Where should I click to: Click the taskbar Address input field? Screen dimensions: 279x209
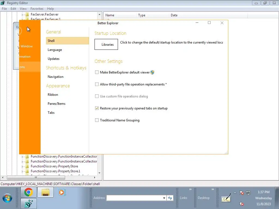(x=135, y=198)
